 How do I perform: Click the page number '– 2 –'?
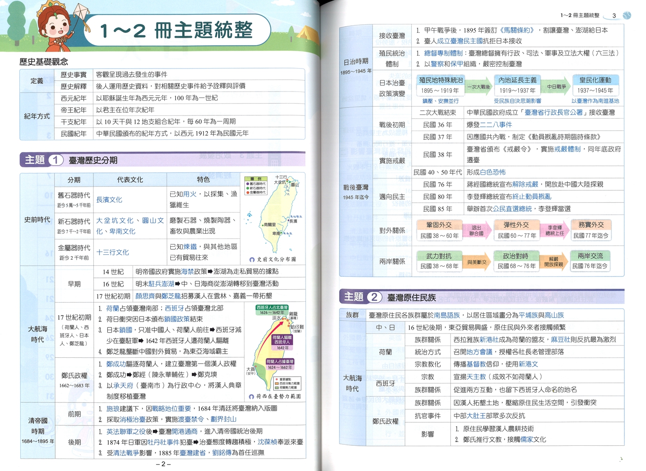163,464
